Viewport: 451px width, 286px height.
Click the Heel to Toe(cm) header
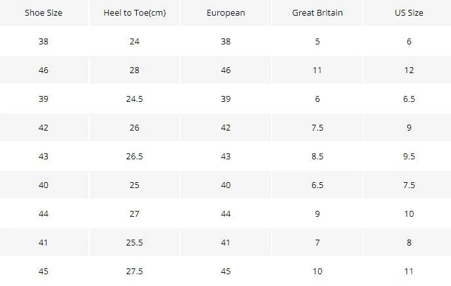(x=135, y=13)
